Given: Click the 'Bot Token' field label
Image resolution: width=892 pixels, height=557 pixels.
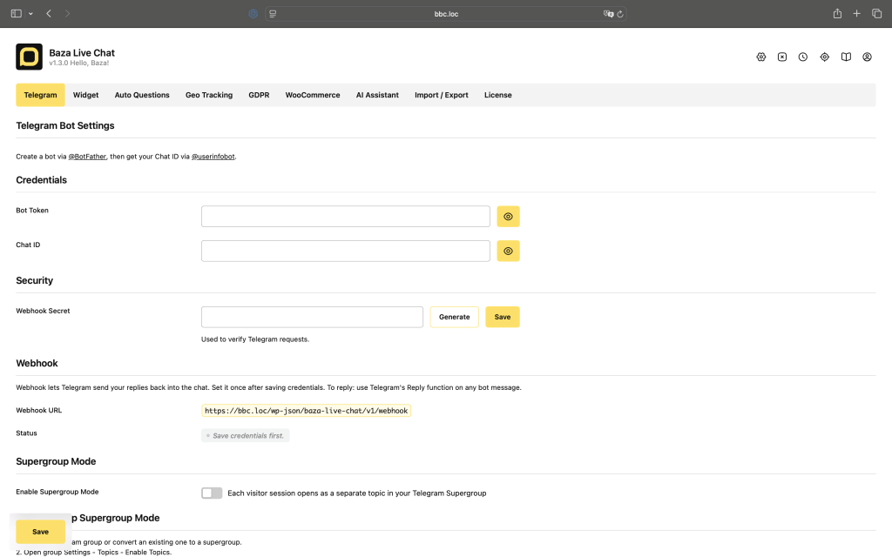Looking at the screenshot, I should pos(32,211).
